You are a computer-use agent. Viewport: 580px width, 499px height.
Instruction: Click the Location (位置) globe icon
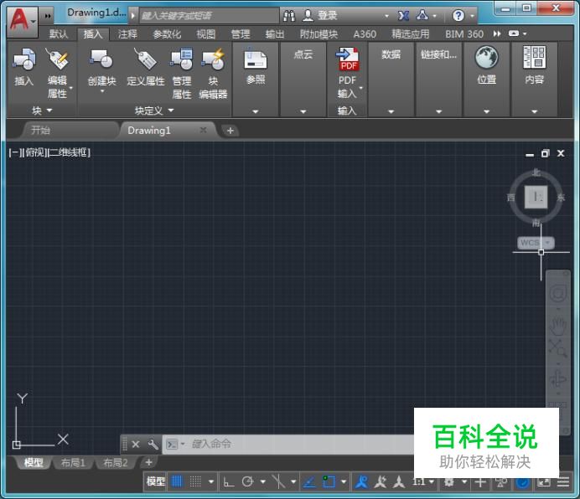(486, 59)
